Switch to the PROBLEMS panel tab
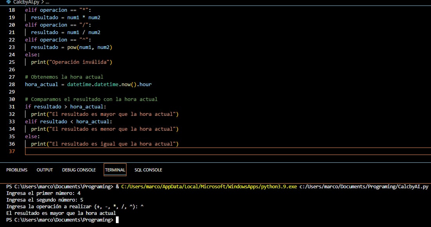This screenshot has width=431, height=227. point(17,170)
